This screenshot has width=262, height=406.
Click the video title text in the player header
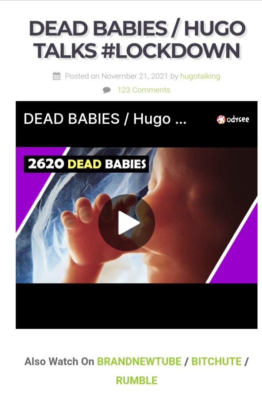pyautogui.click(x=105, y=119)
